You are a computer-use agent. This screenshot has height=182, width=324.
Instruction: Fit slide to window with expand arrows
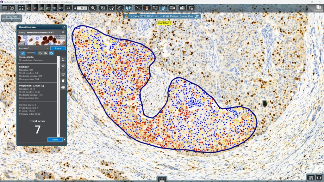pos(21,8)
